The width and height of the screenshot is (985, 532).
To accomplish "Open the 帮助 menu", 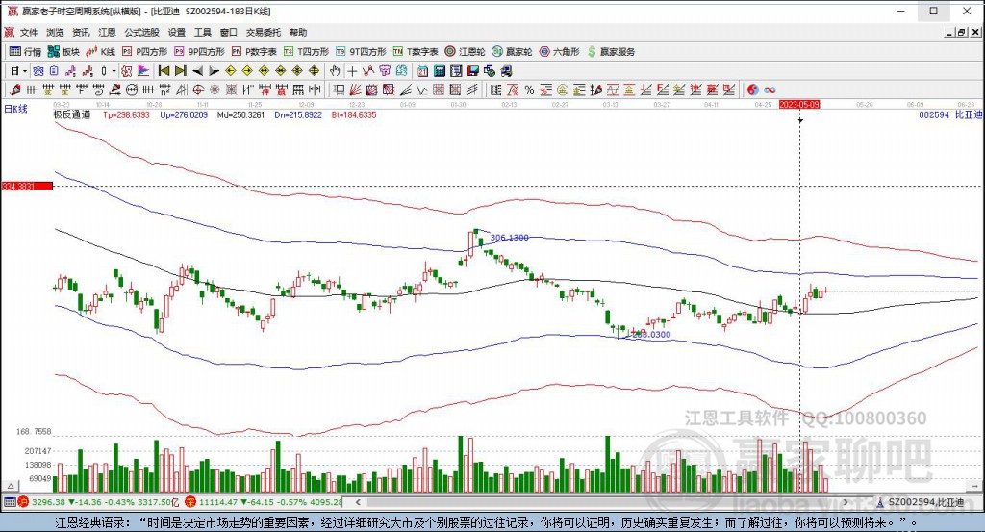I will coord(298,32).
